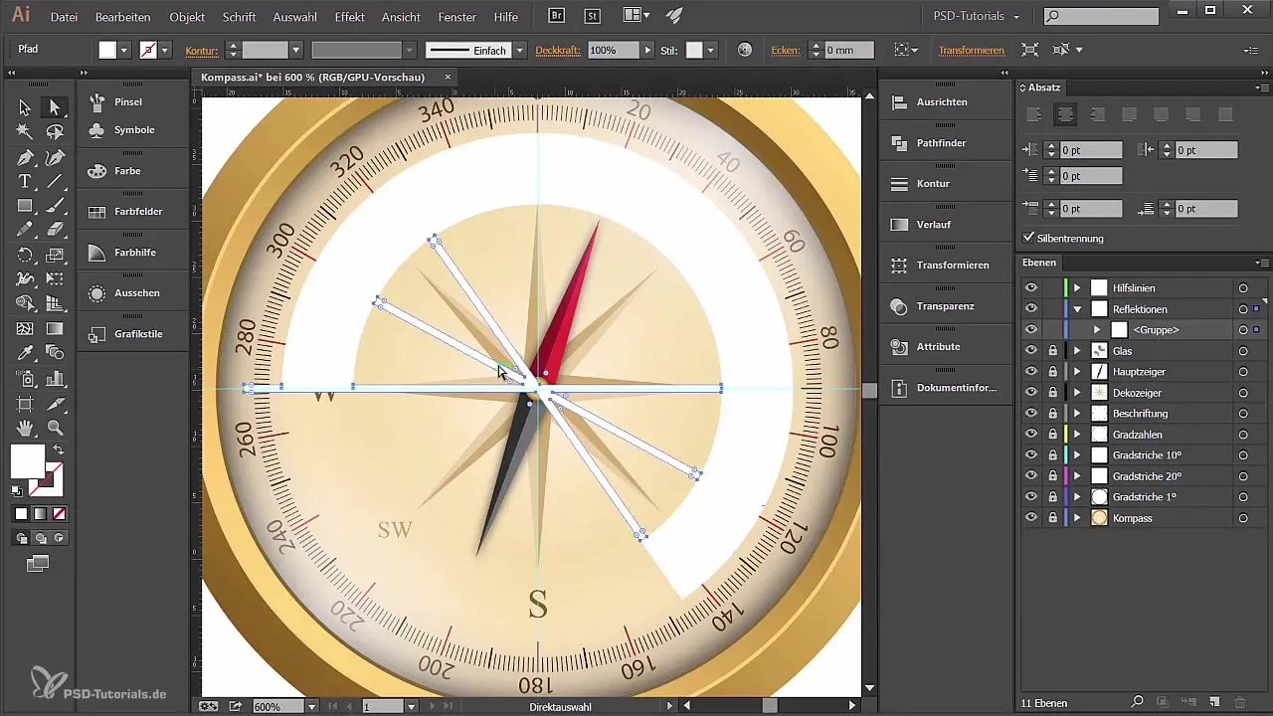This screenshot has width=1273, height=716.
Task: Open the stroke profile 'Einfach' dropdown
Action: 519,50
